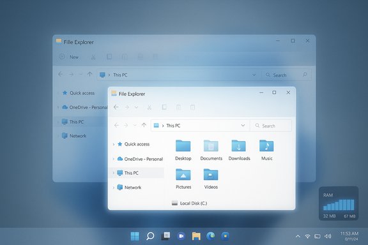Click the Up arrow in back window
368x245 pixels.
pyautogui.click(x=89, y=74)
